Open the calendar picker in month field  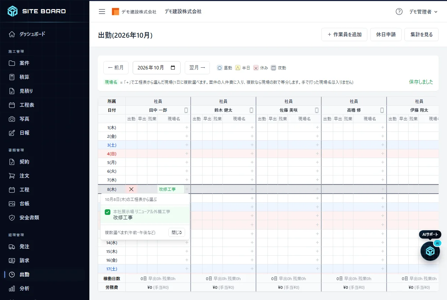coord(173,68)
